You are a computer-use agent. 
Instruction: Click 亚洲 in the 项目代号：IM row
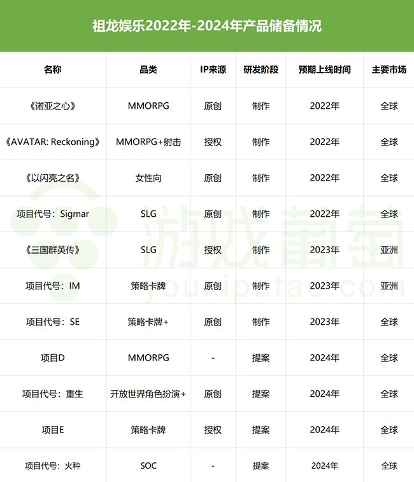(389, 286)
